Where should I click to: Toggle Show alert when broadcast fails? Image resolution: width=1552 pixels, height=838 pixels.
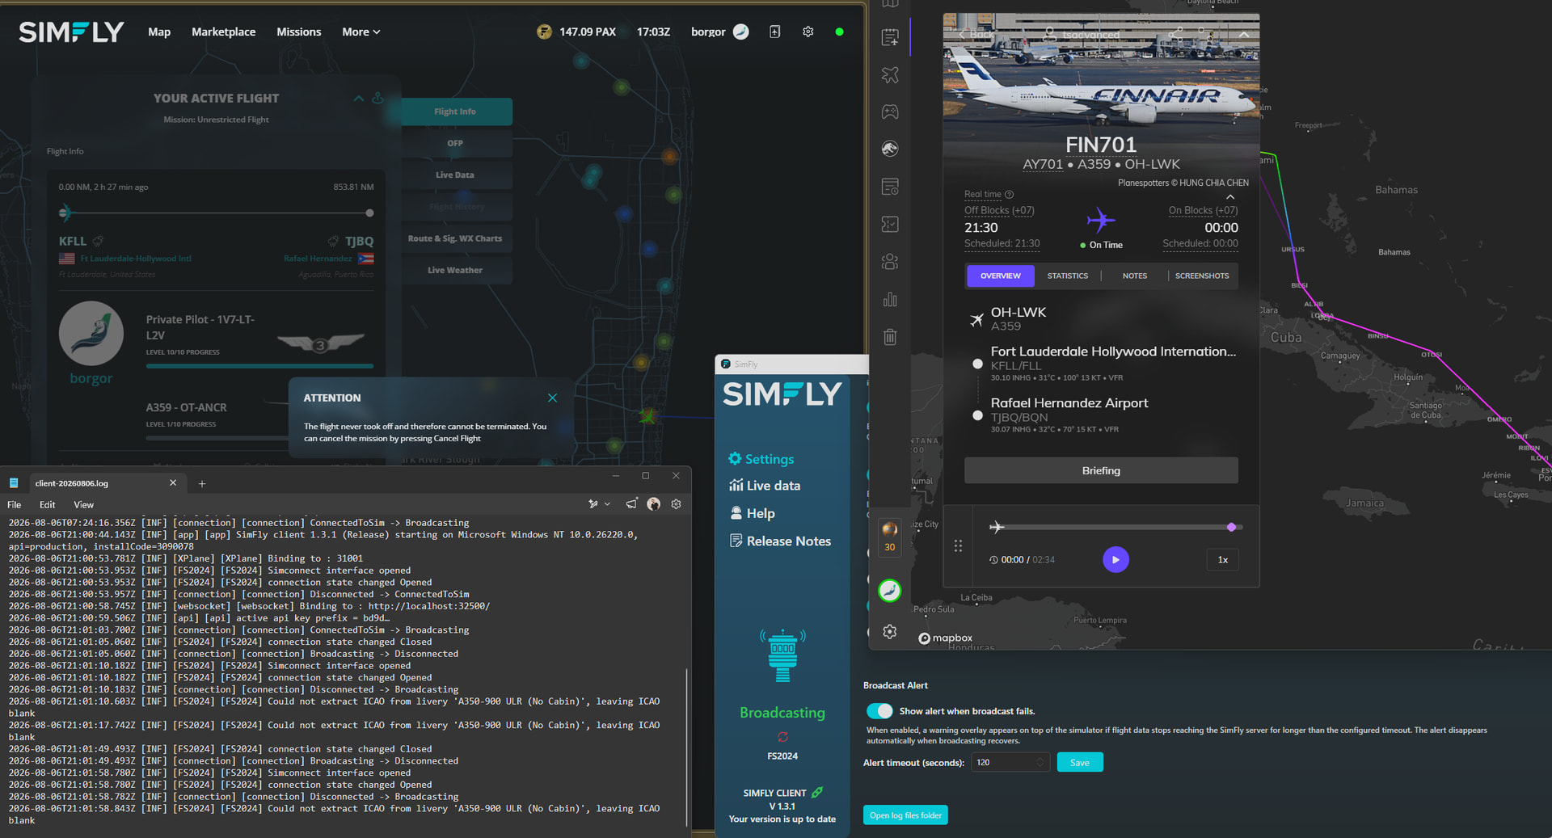tap(879, 711)
